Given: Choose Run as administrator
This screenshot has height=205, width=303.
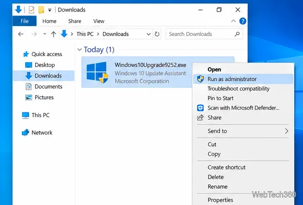Looking at the screenshot, I should tap(243, 79).
